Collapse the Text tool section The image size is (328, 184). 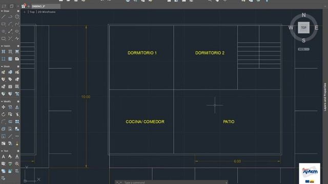tap(2, 151)
